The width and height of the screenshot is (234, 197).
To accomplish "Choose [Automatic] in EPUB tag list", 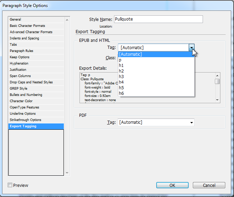I will point(156,54).
